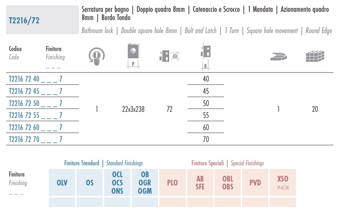Viewport: 338px width, 211px height.
Task: Select the PVD special finishing swatch
Action: (x=255, y=183)
